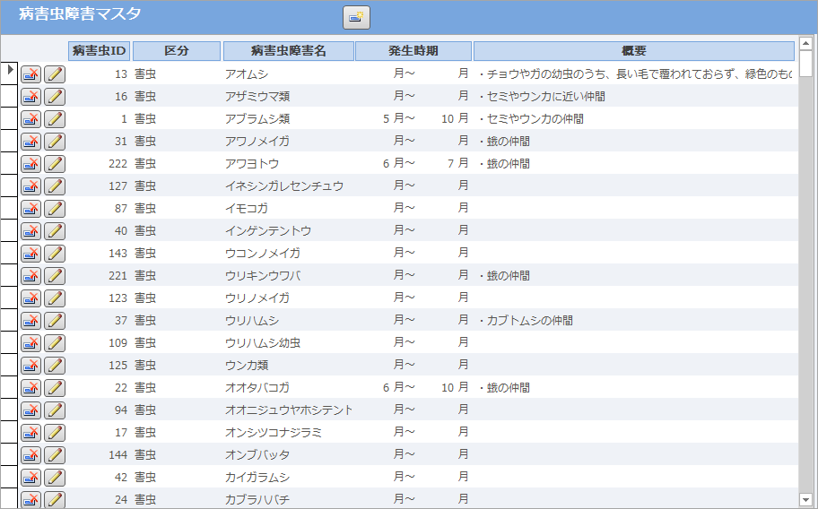818x509 pixels.
Task: Delete the カイガラムシ entry
Action: click(x=31, y=478)
